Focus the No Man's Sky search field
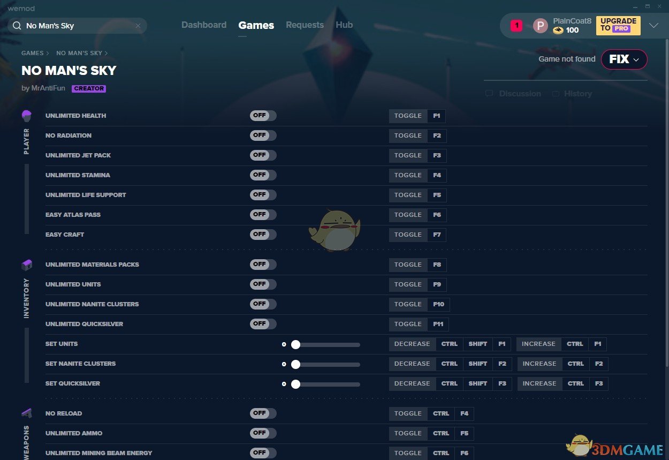669x460 pixels. coord(78,26)
